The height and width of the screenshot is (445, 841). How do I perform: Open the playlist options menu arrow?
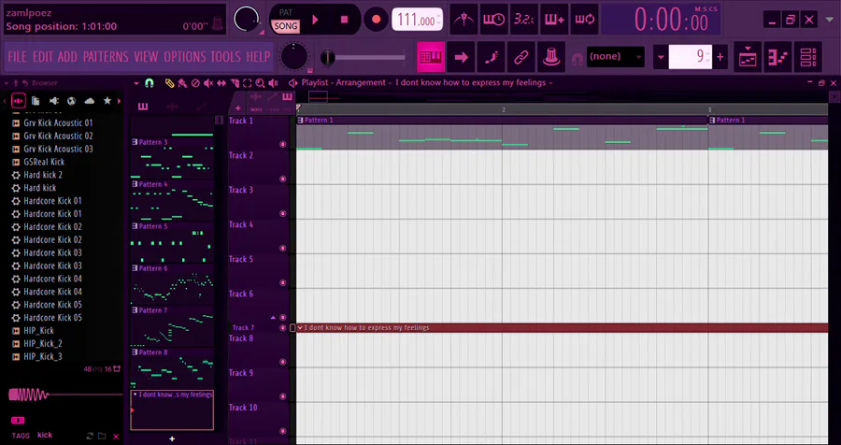pos(136,83)
